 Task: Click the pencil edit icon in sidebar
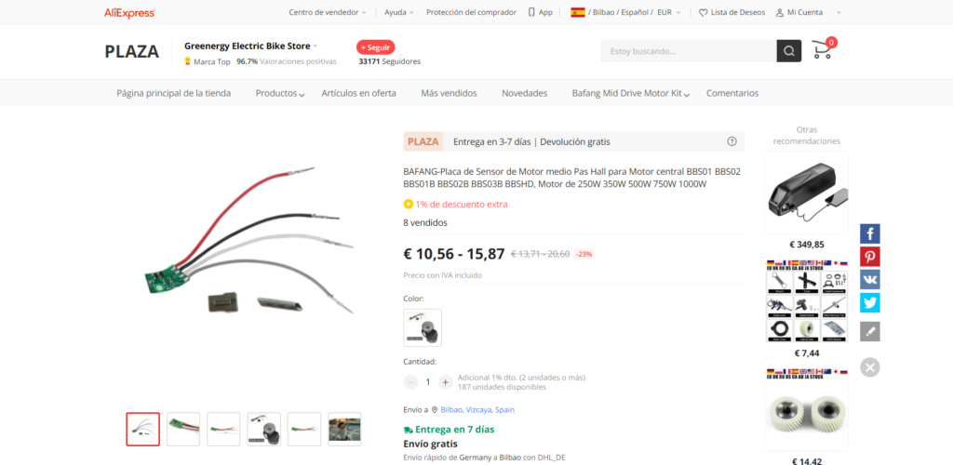(870, 331)
